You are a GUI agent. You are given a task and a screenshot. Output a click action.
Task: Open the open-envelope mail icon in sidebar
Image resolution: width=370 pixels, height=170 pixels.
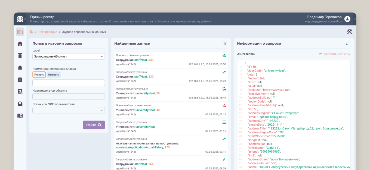point(20,104)
